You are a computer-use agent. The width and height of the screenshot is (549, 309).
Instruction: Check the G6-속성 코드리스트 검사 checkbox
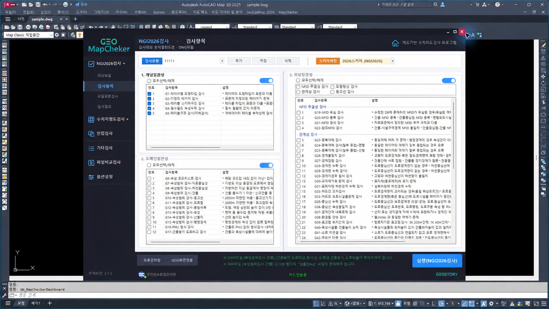pyautogui.click(x=149, y=179)
